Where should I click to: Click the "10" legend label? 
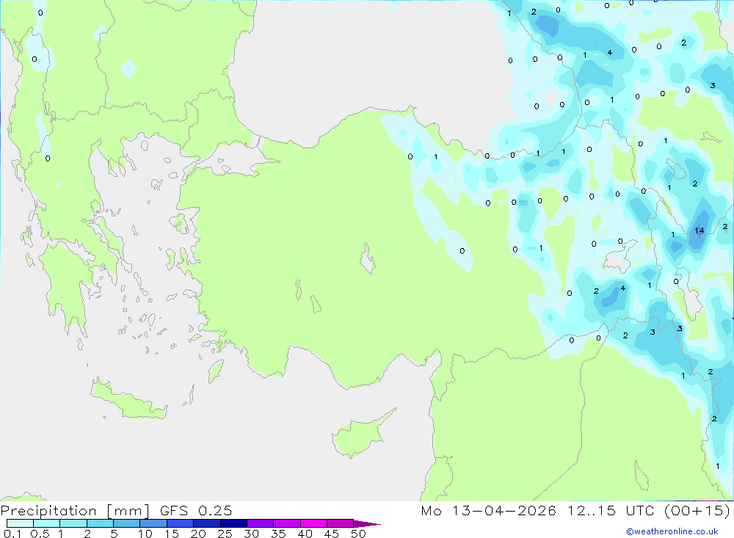point(145,534)
